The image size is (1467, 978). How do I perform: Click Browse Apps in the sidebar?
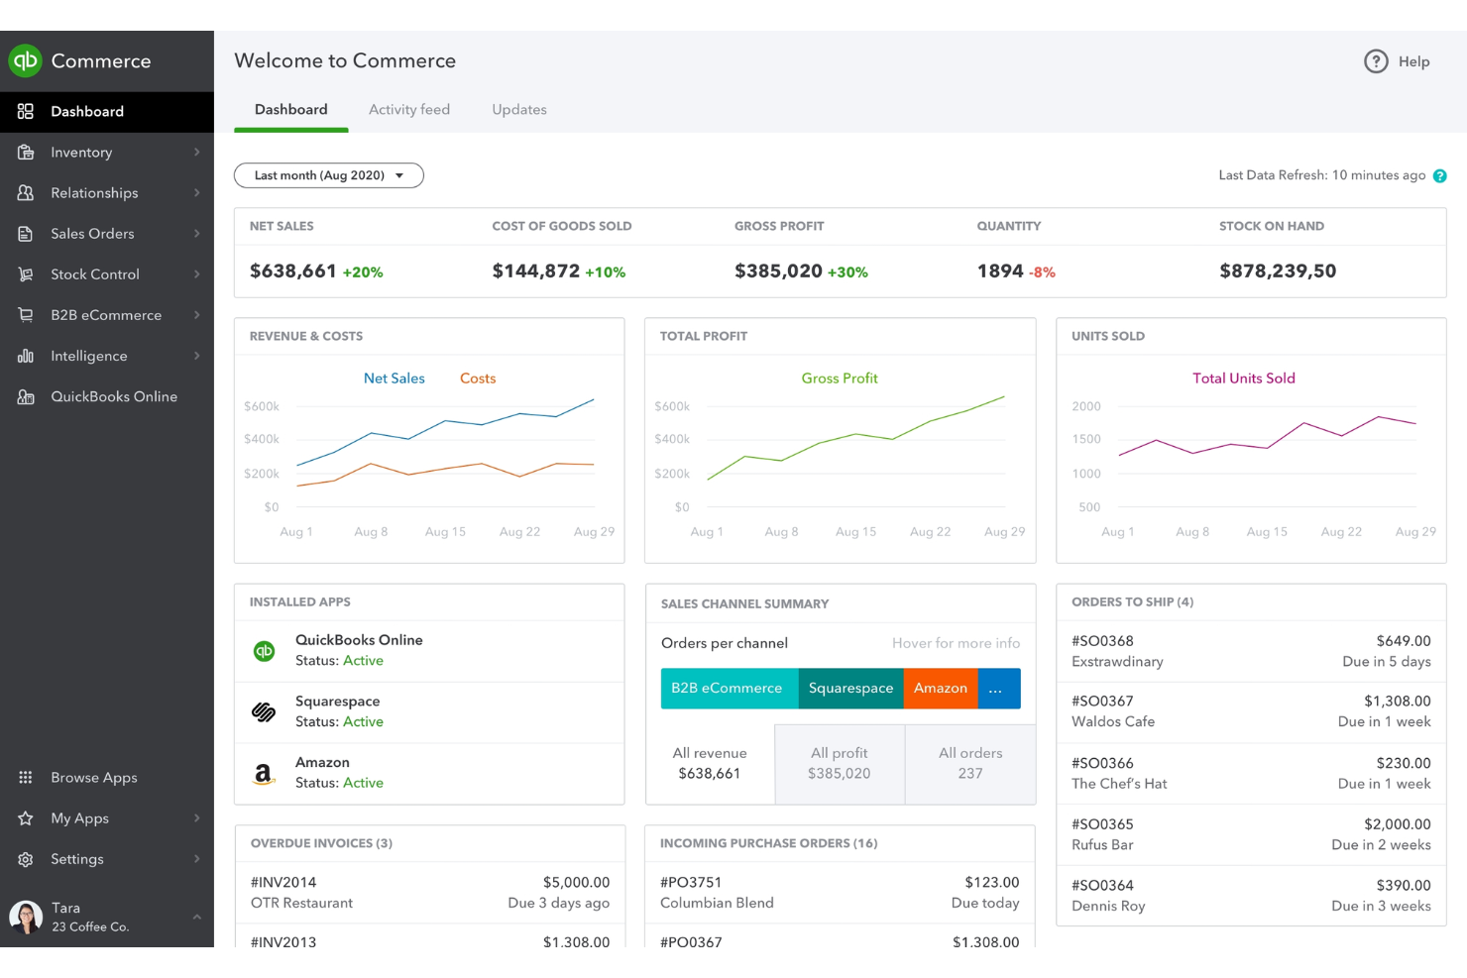pyautogui.click(x=93, y=777)
